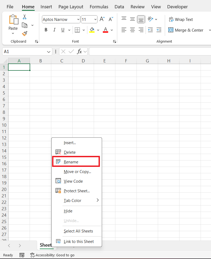Open the font size 11 dropdown

coord(95,20)
